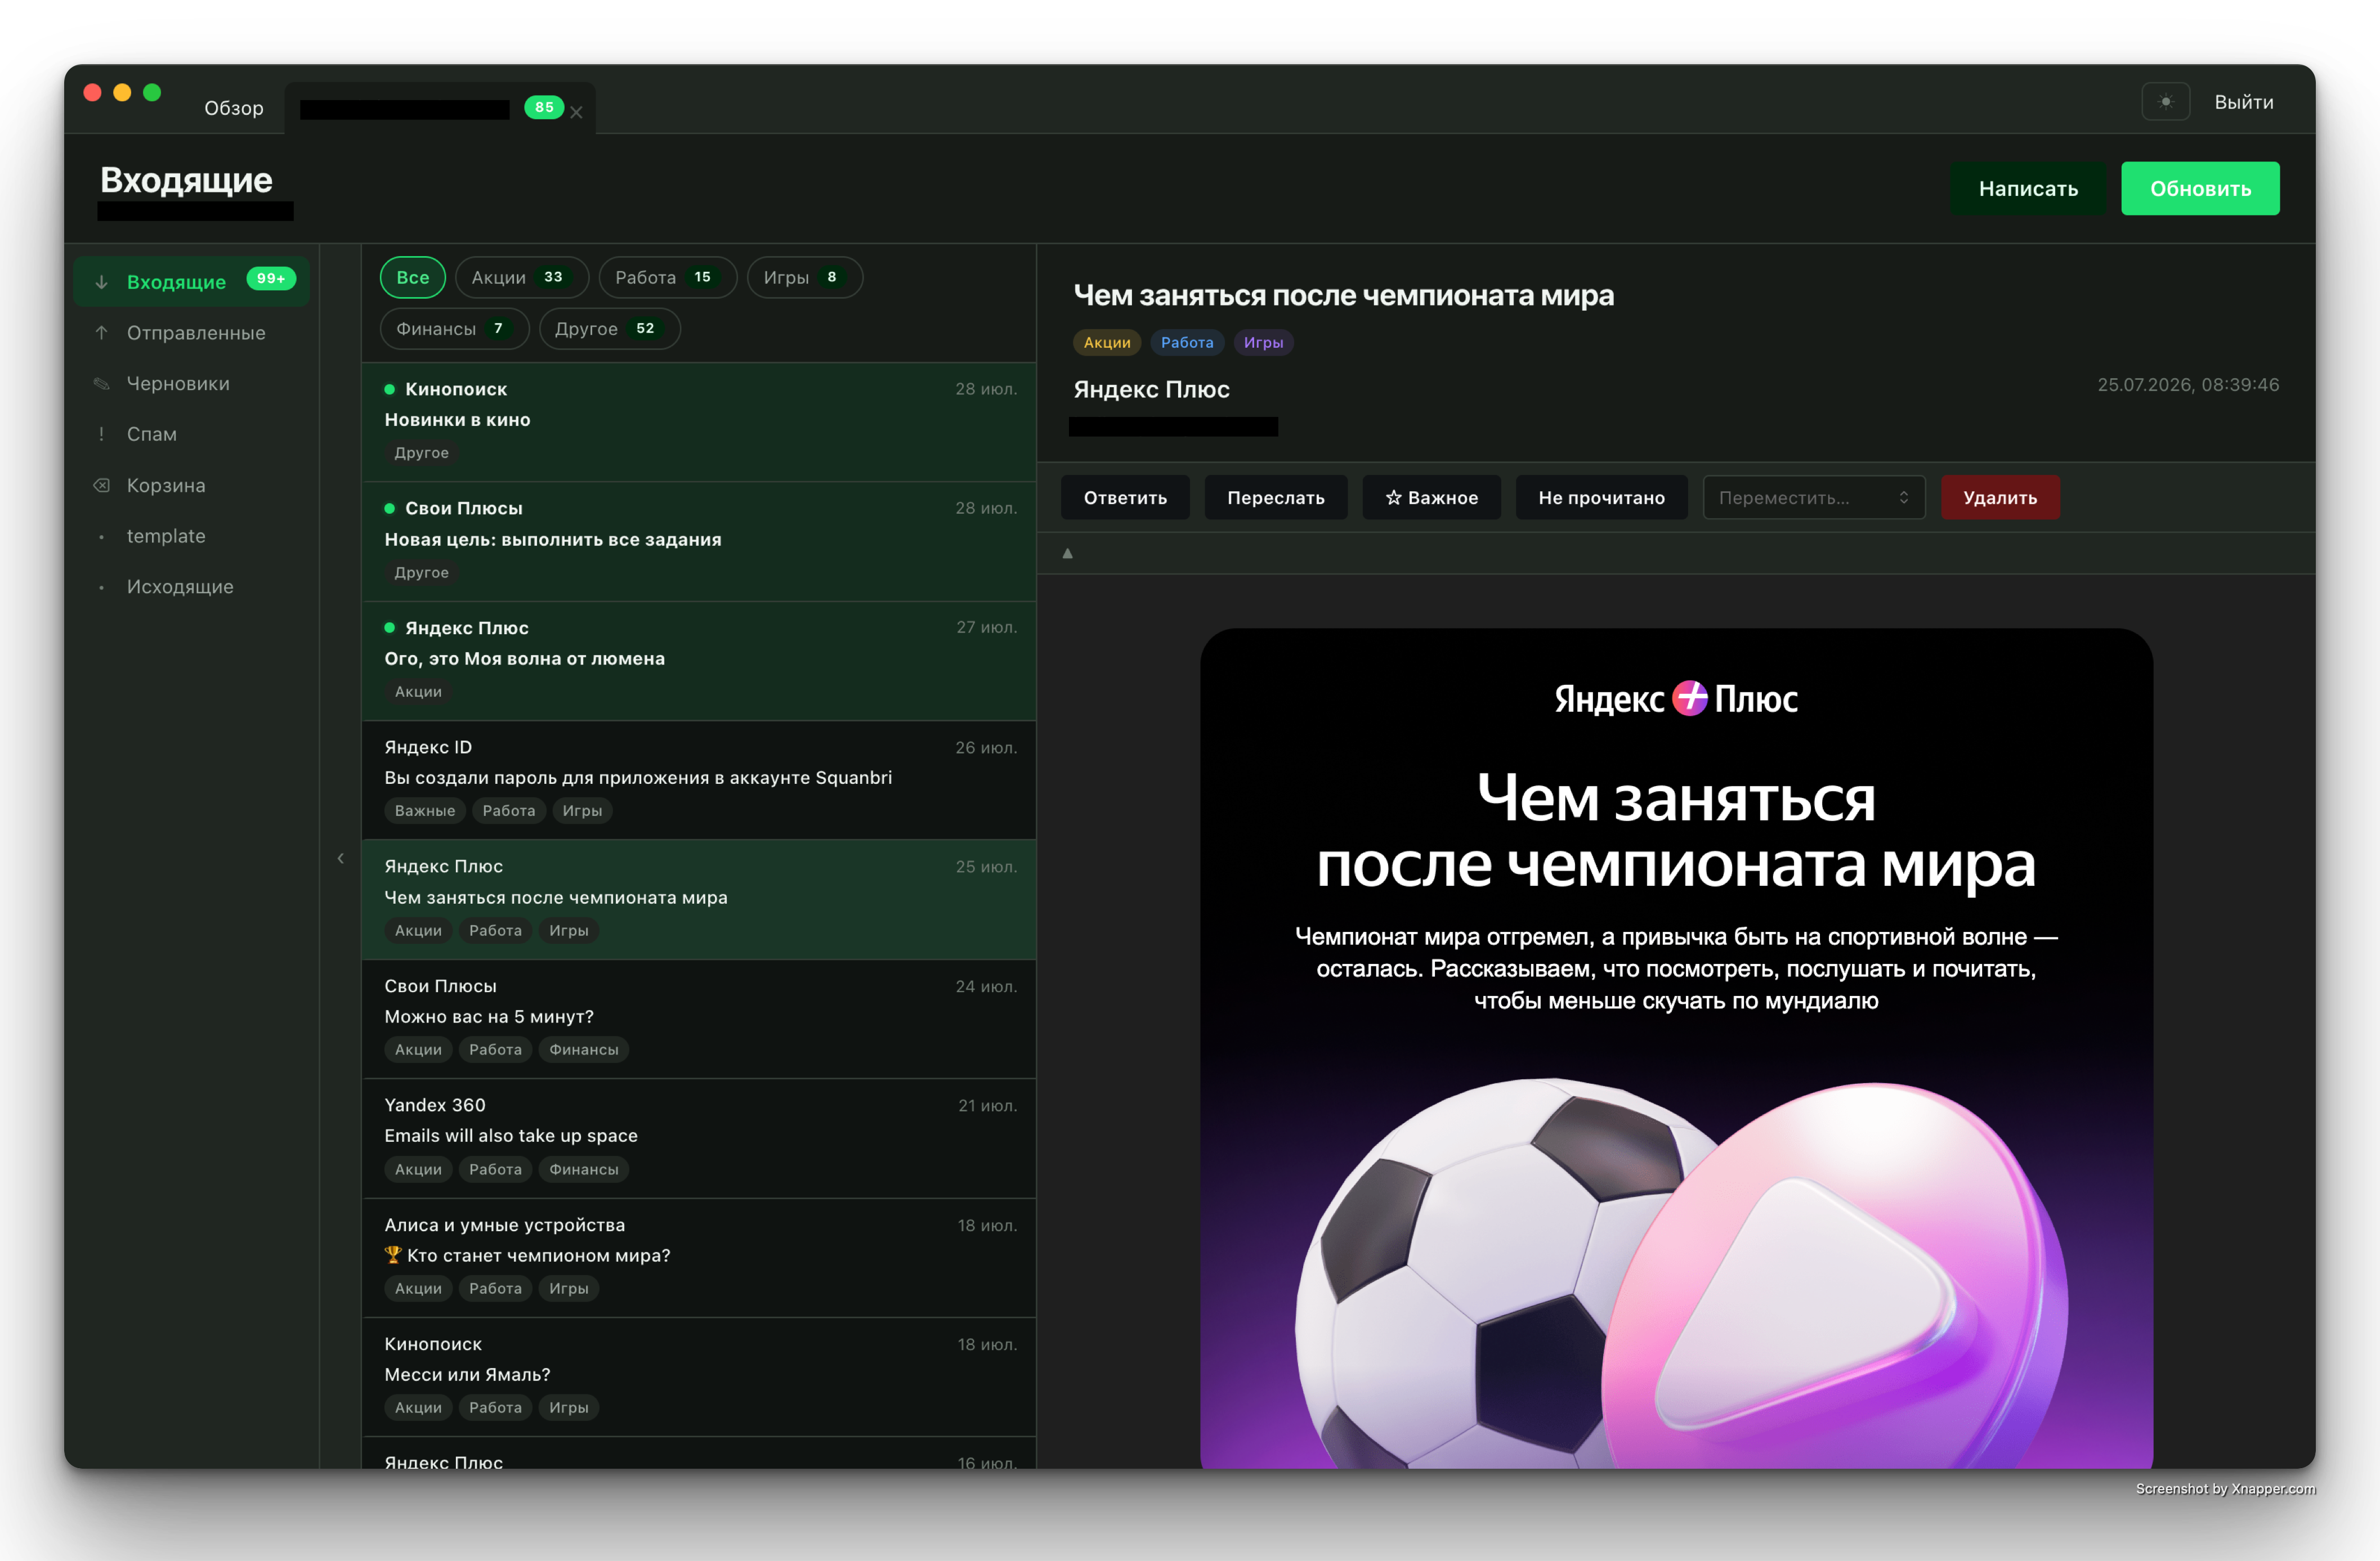The image size is (2380, 1561).
Task: Click the Trash icon next to Корзина
Action: 101,486
